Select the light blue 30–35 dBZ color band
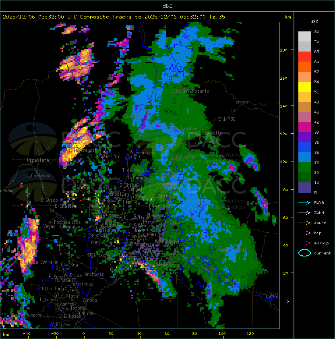This screenshot has height=339, width=335. tap(304, 157)
